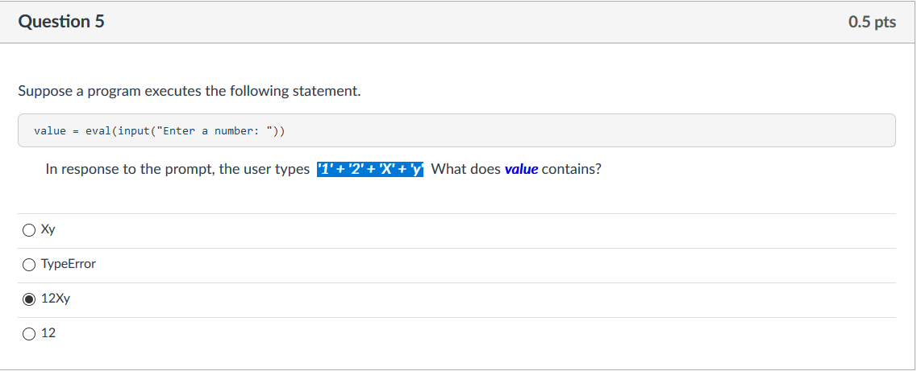Click inside the gray code block

coord(456,130)
